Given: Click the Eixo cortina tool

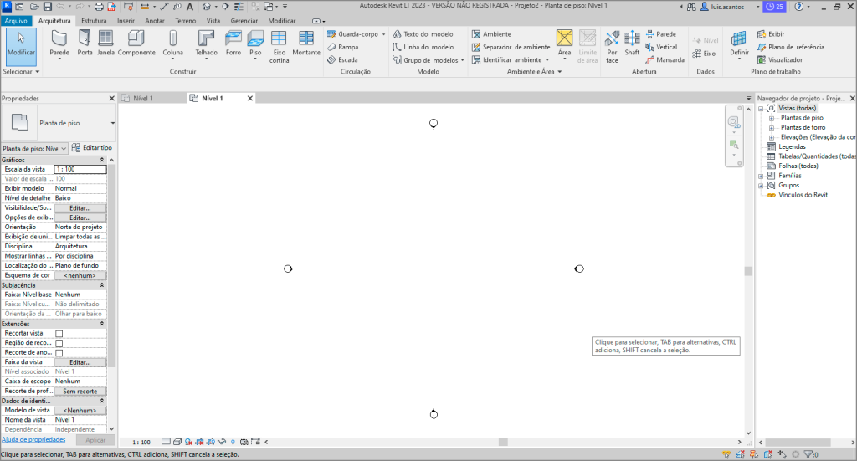Looking at the screenshot, I should coord(279,46).
